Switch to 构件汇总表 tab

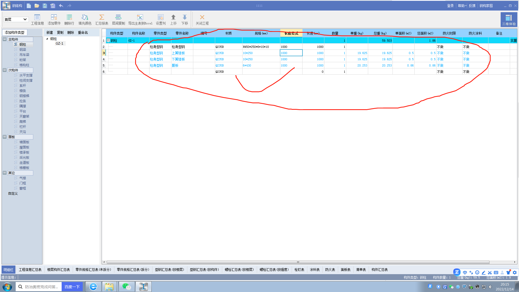click(380, 270)
